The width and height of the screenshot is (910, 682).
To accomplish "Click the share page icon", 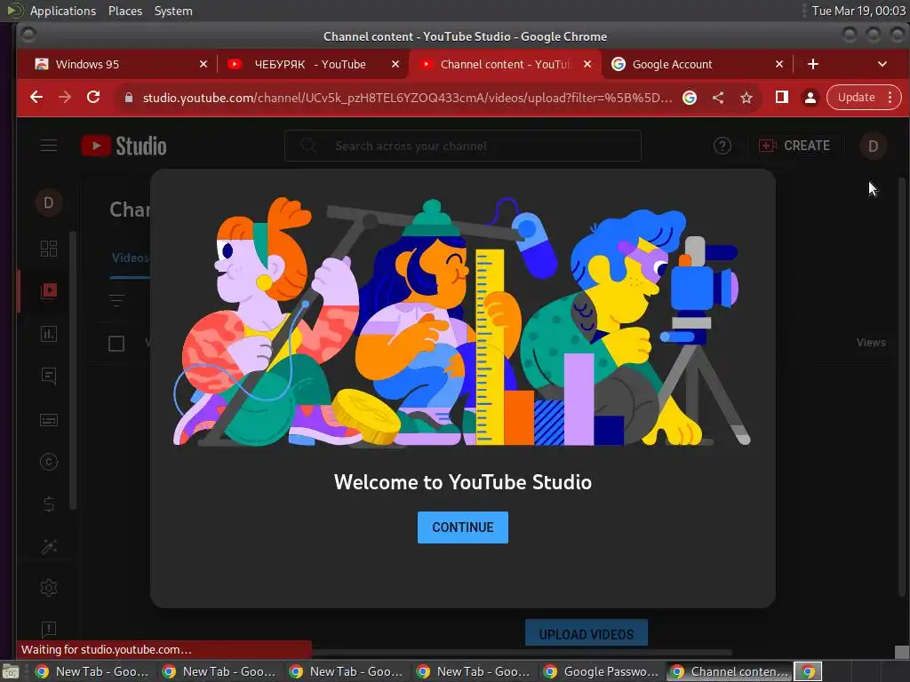I will point(718,98).
